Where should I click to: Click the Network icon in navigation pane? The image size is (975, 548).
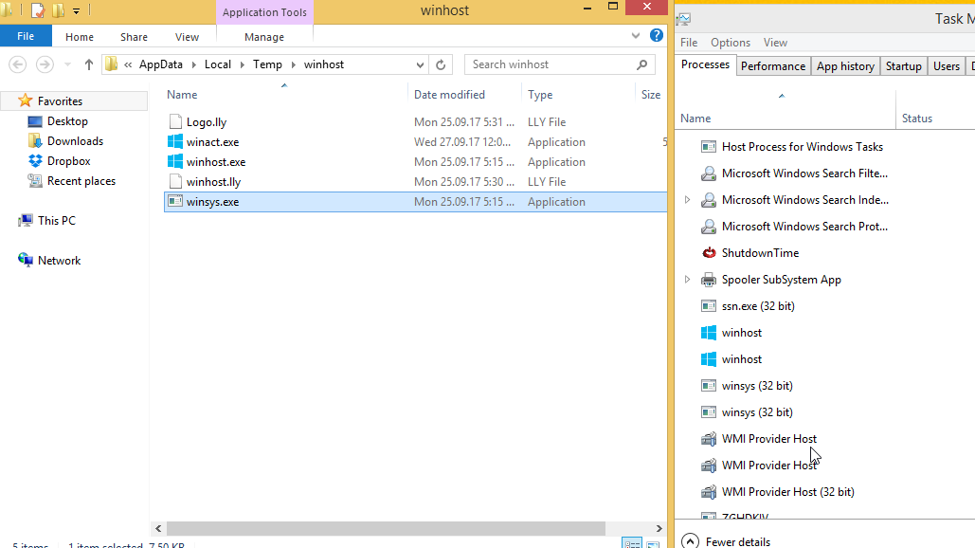[x=26, y=261]
